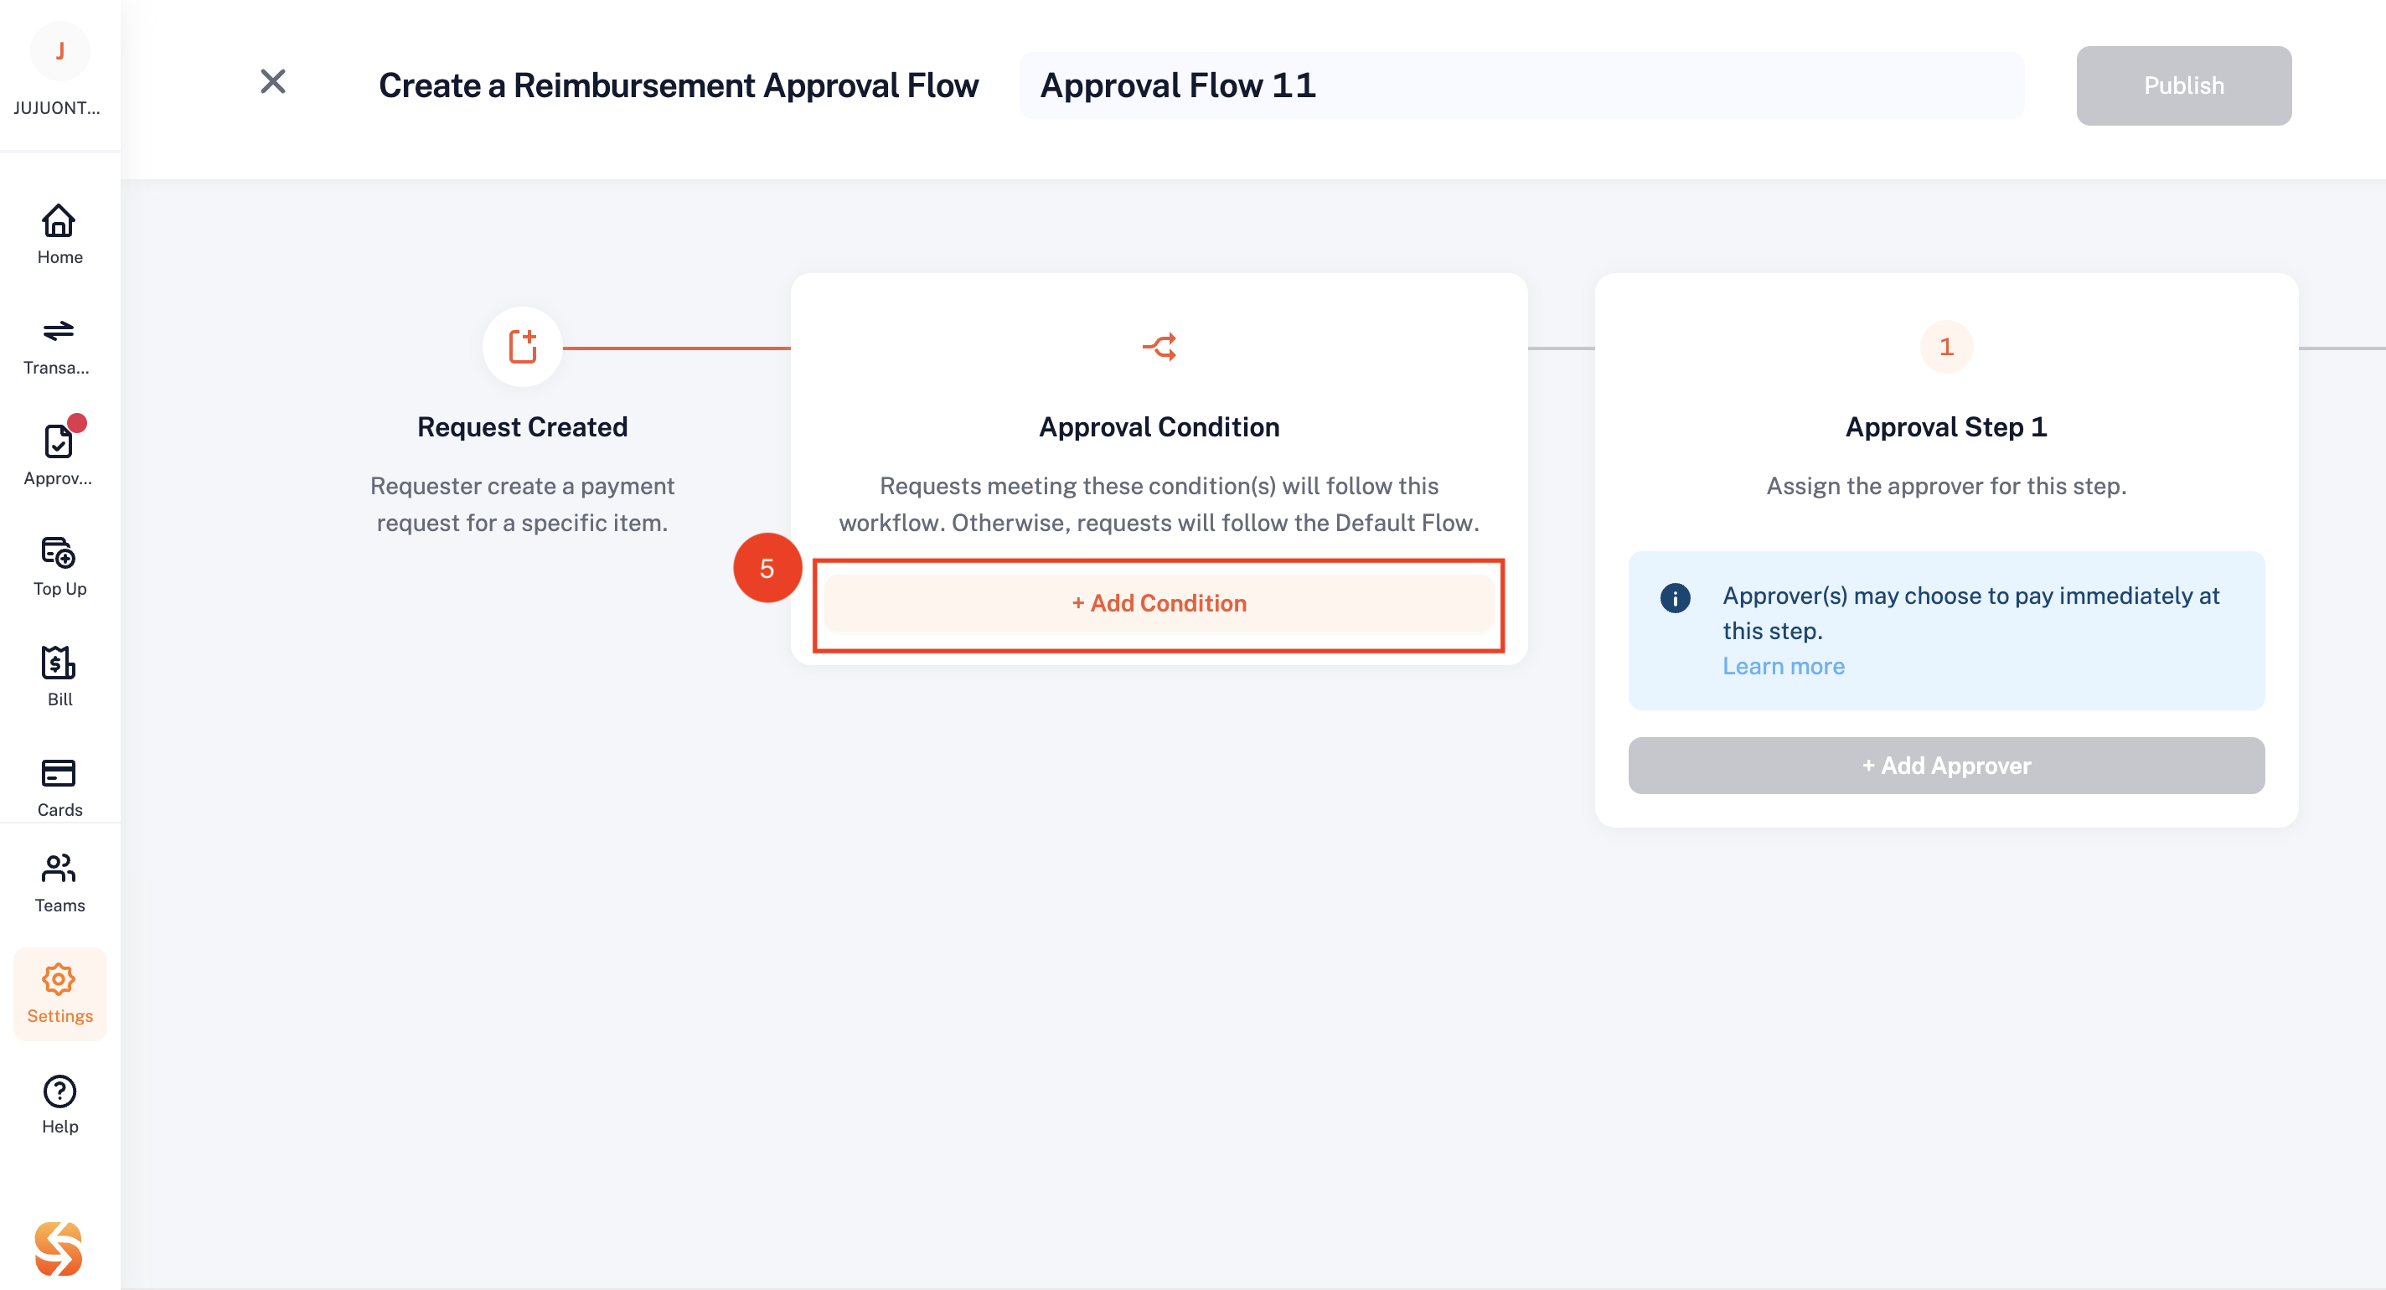
Task: Click the + Add Condition button
Action: (1159, 603)
